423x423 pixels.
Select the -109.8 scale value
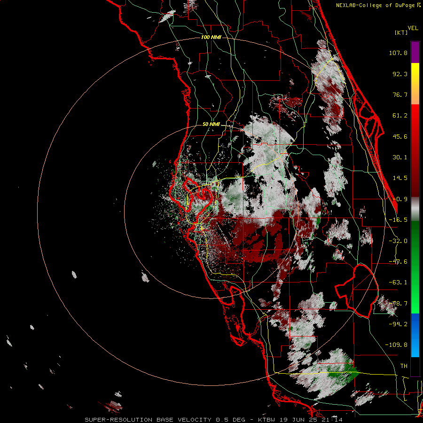tap(396, 345)
